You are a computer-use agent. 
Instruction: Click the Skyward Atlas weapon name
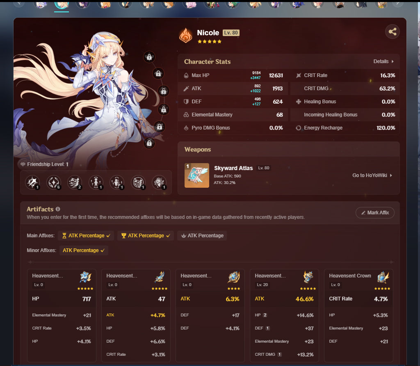tap(233, 168)
